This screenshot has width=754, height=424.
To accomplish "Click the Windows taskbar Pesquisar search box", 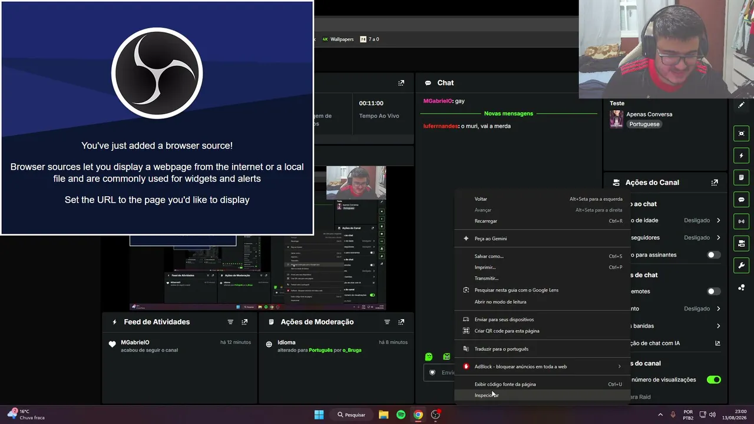I will pyautogui.click(x=352, y=415).
